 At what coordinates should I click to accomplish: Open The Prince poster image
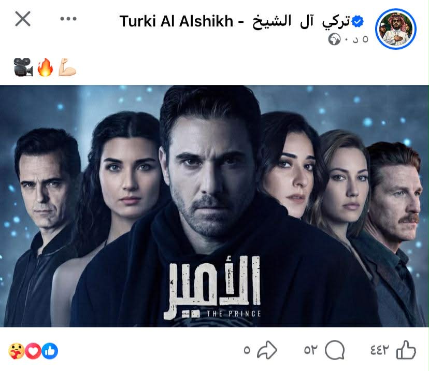[x=214, y=206]
